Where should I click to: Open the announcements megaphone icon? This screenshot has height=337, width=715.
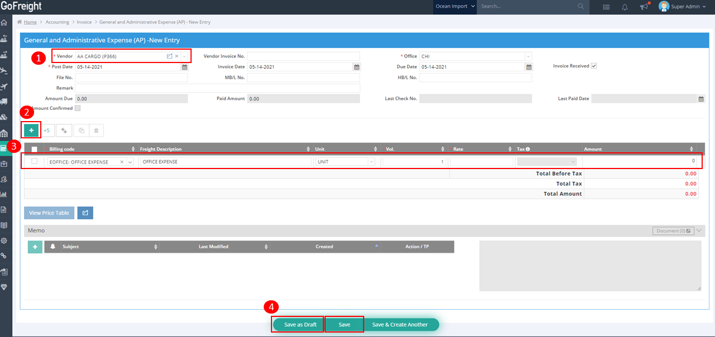click(644, 7)
